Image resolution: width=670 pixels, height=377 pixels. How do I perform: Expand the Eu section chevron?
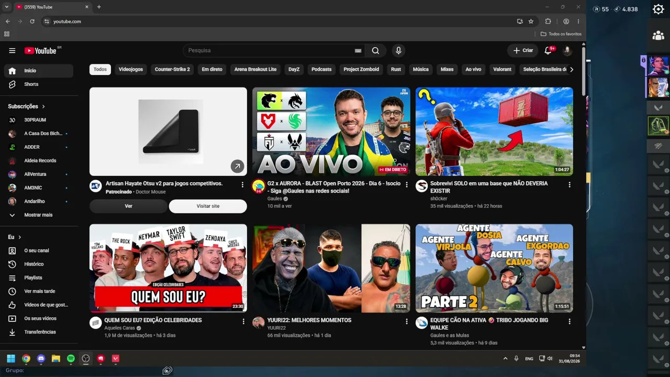point(20,237)
